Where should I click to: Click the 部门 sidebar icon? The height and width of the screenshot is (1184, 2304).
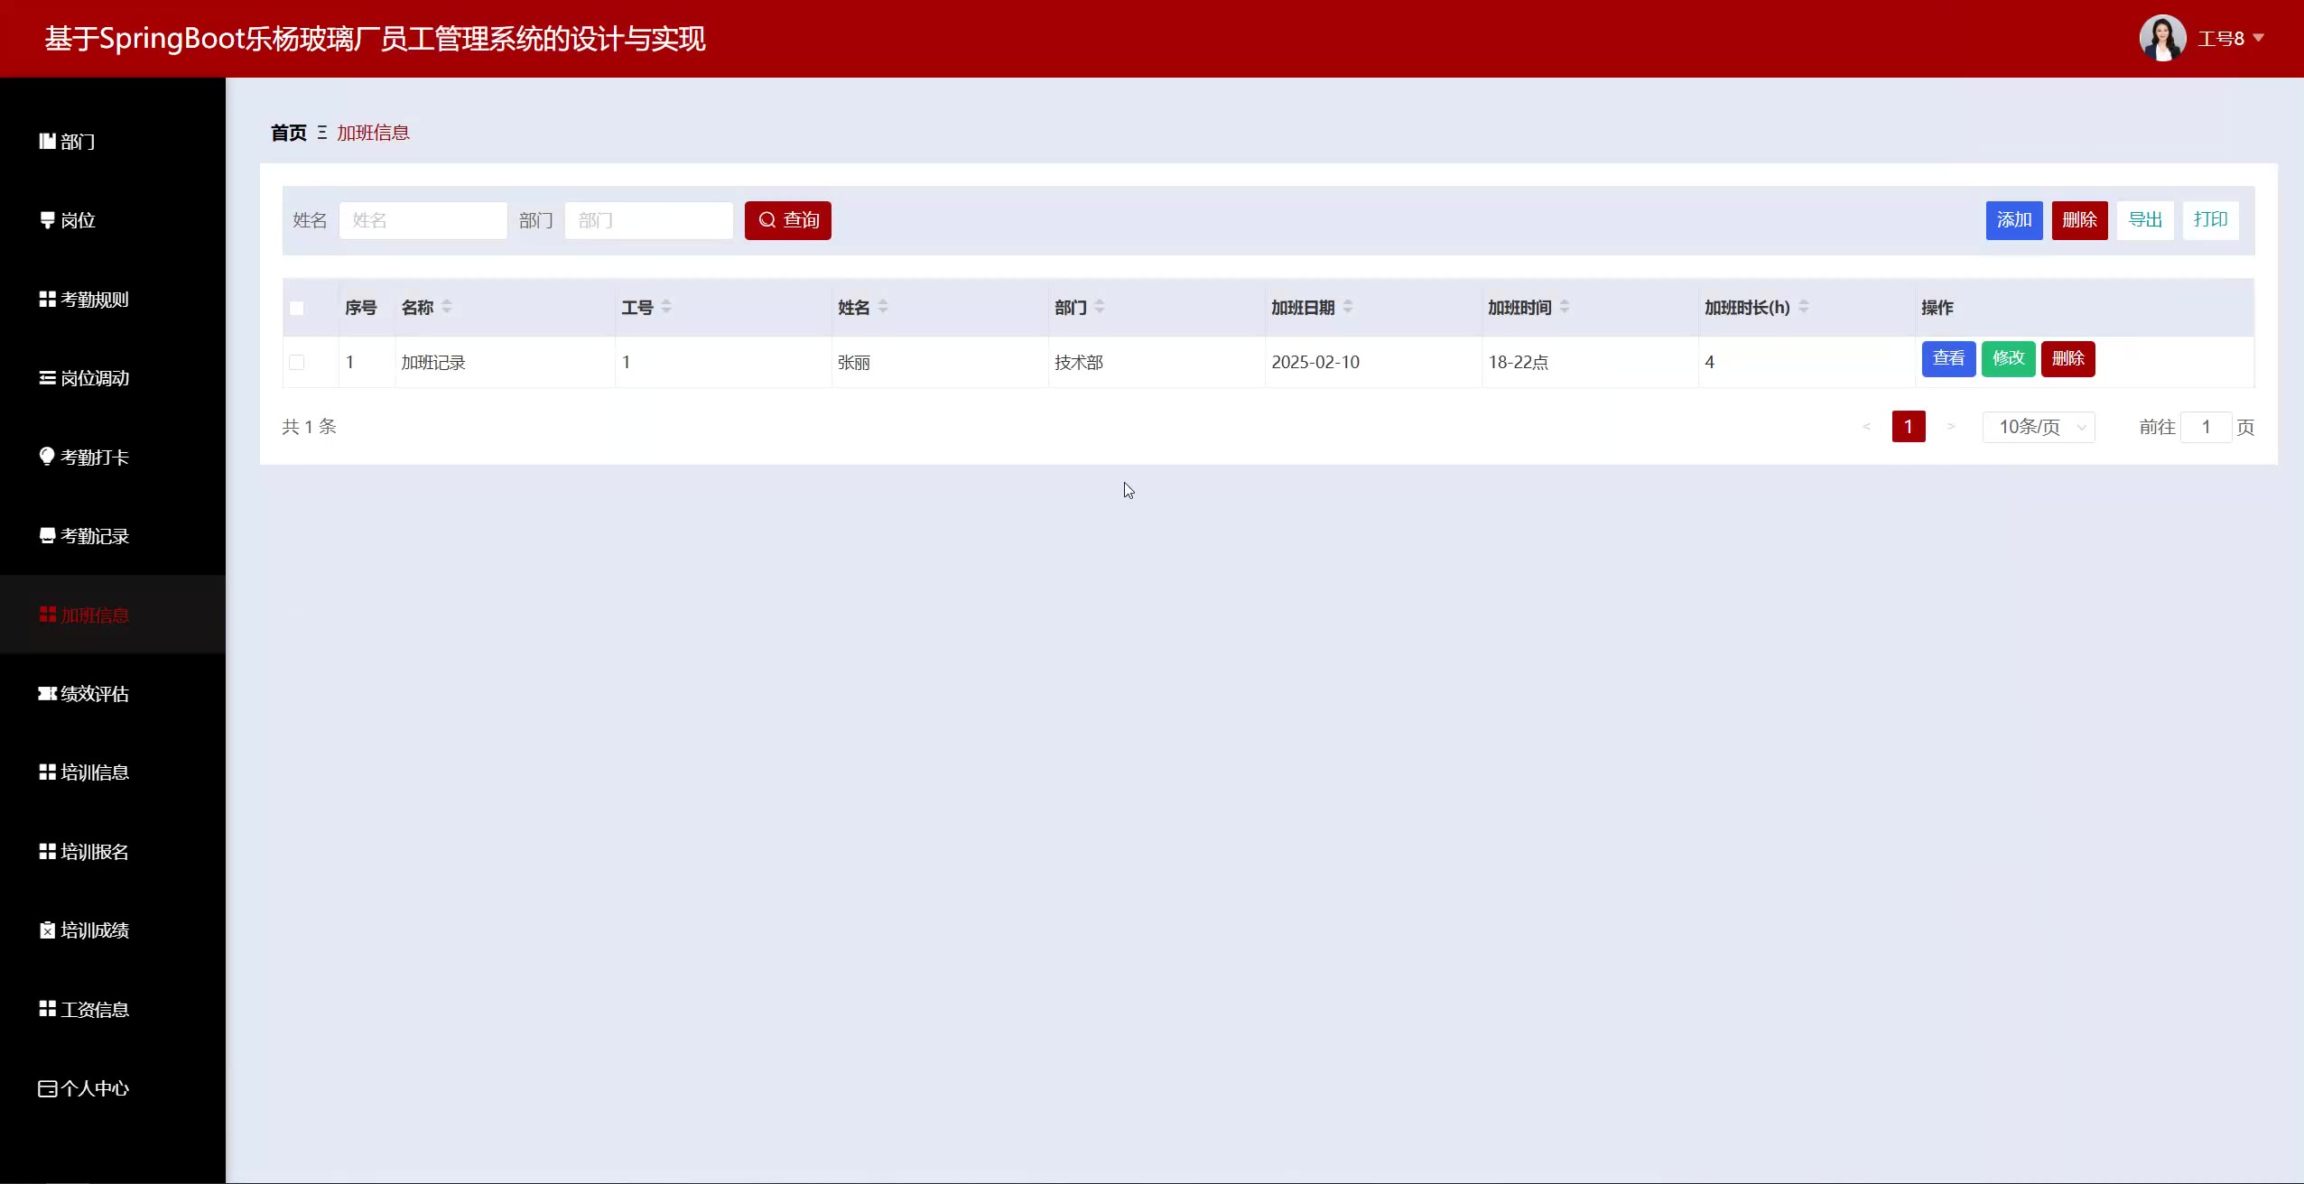tap(47, 141)
